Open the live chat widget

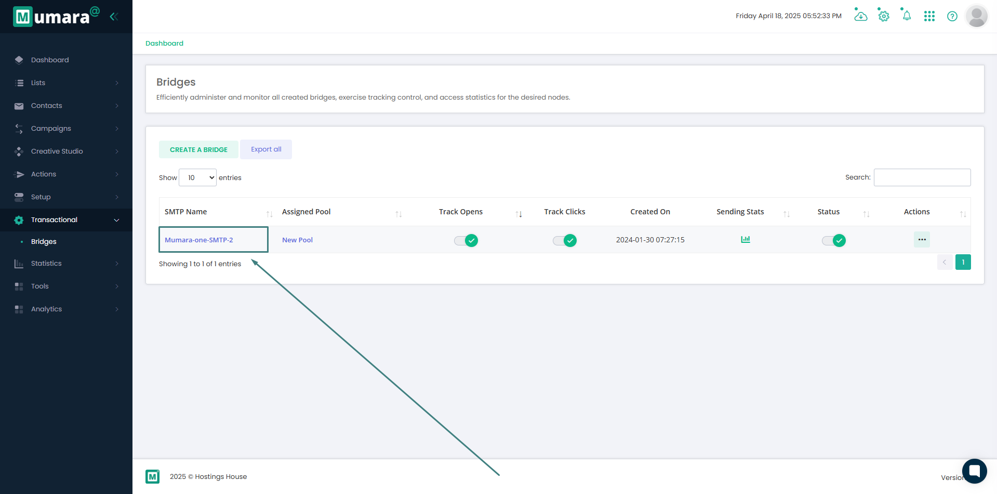click(x=975, y=471)
